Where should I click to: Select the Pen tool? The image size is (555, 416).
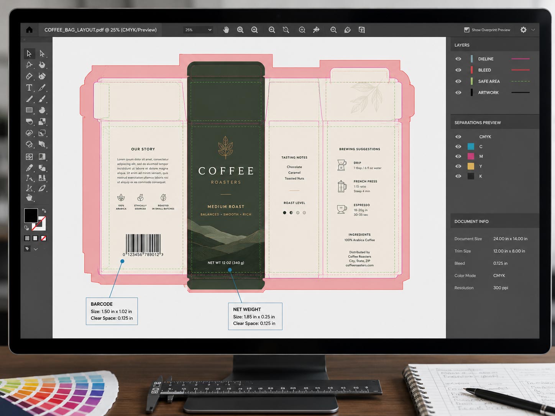[29, 65]
